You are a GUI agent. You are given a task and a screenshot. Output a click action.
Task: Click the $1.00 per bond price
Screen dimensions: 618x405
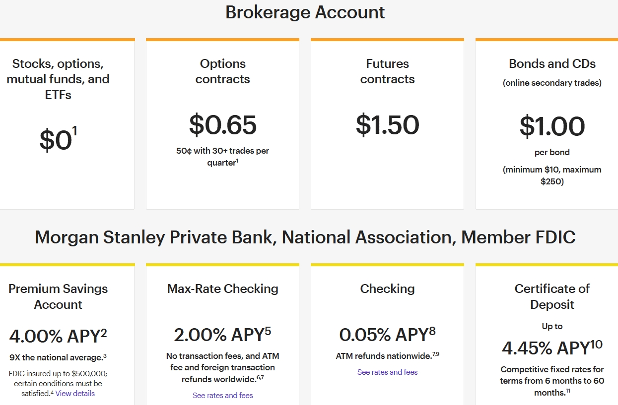click(552, 126)
